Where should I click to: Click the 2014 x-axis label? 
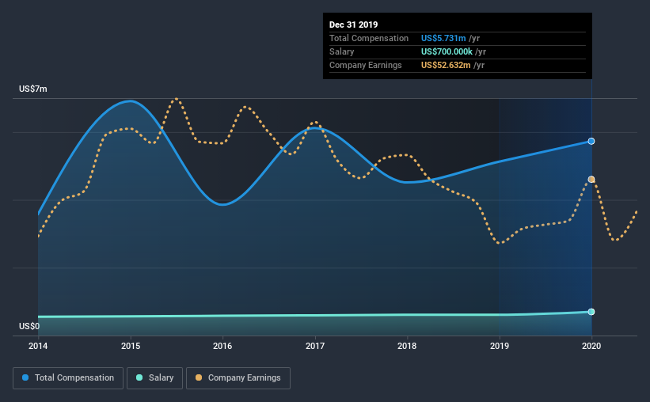click(x=38, y=346)
